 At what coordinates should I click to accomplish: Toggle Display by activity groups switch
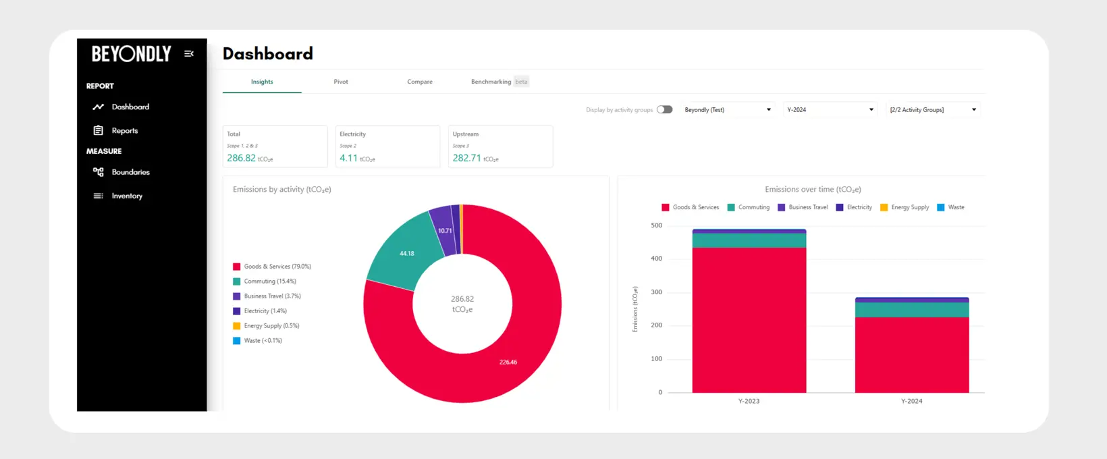pyautogui.click(x=665, y=109)
